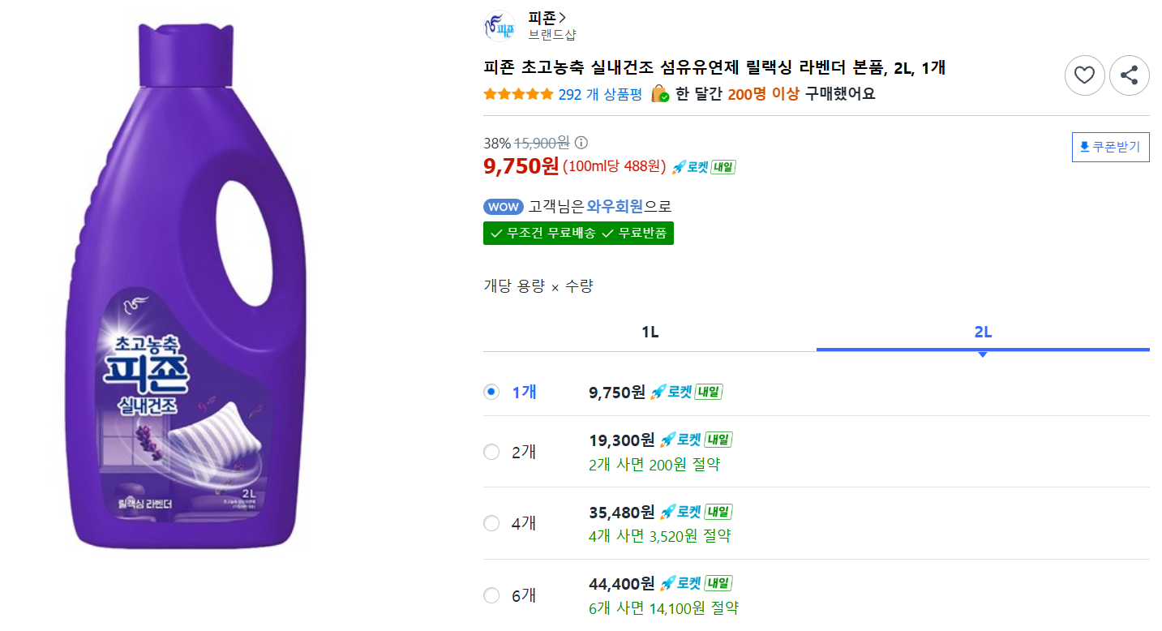Pick the 6개 quantity radio option
The width and height of the screenshot is (1162, 631).
tap(491, 595)
